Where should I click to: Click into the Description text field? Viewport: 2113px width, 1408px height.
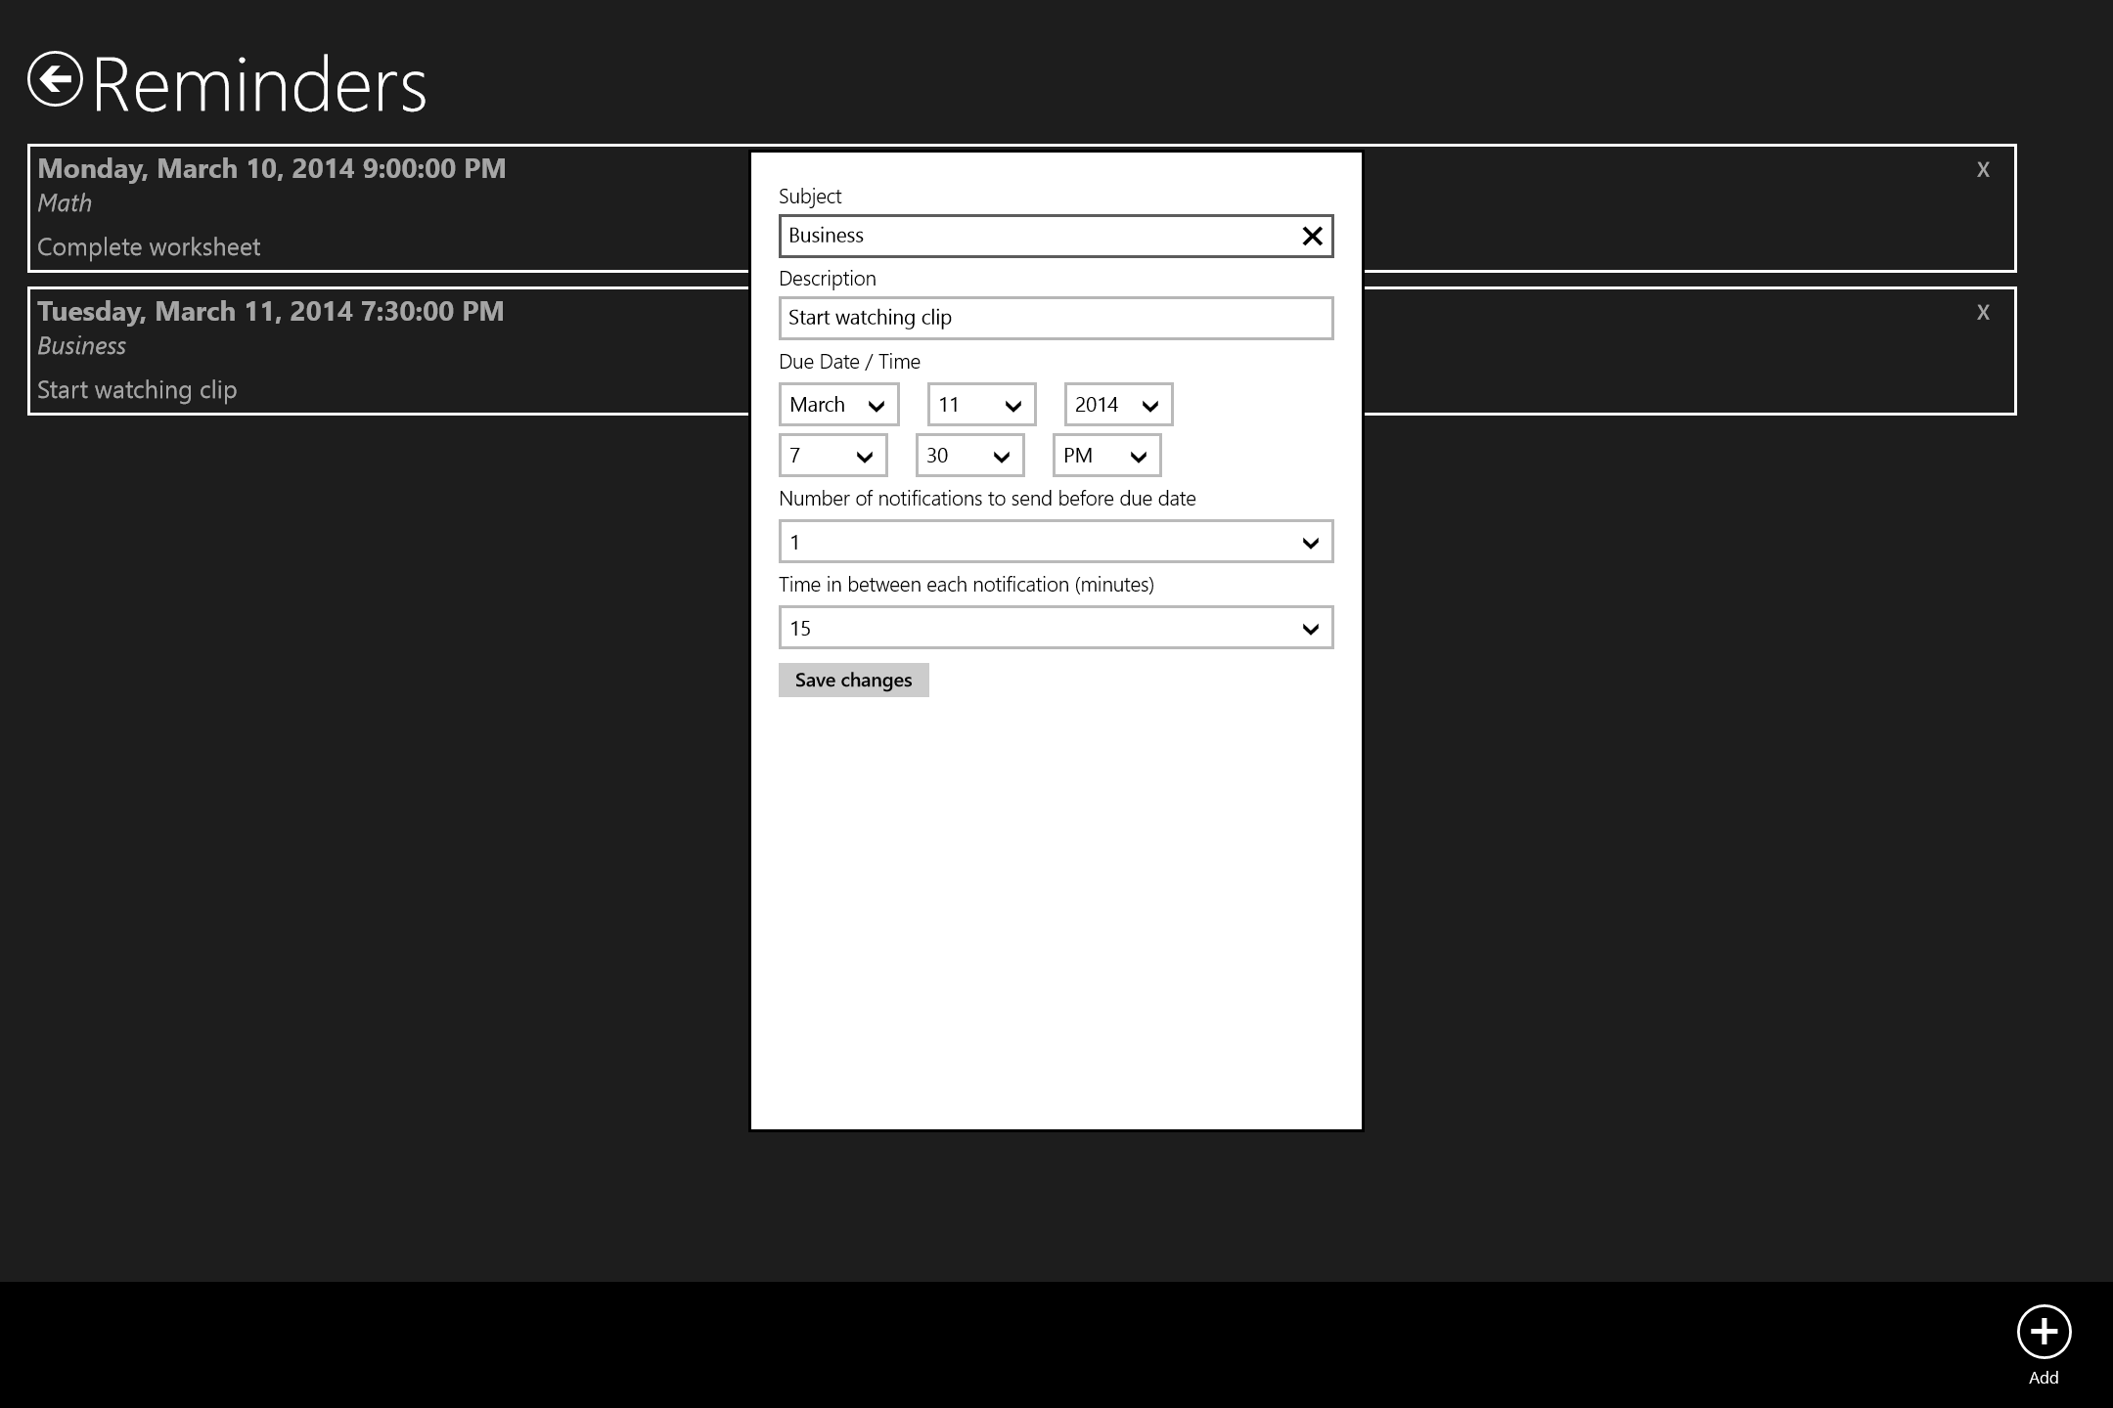[x=1056, y=319]
